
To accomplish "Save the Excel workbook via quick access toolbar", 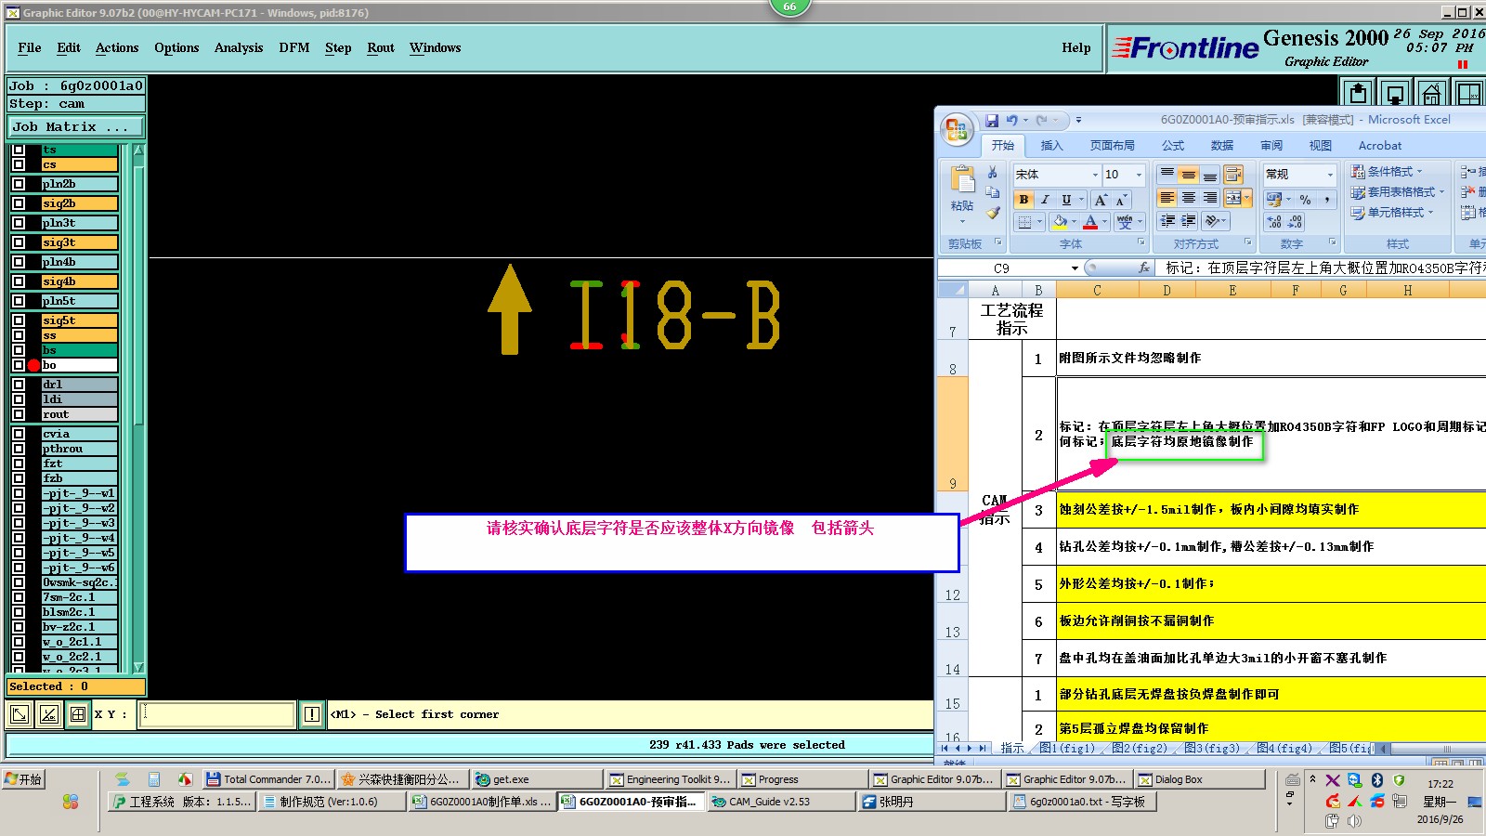I will click(x=992, y=120).
